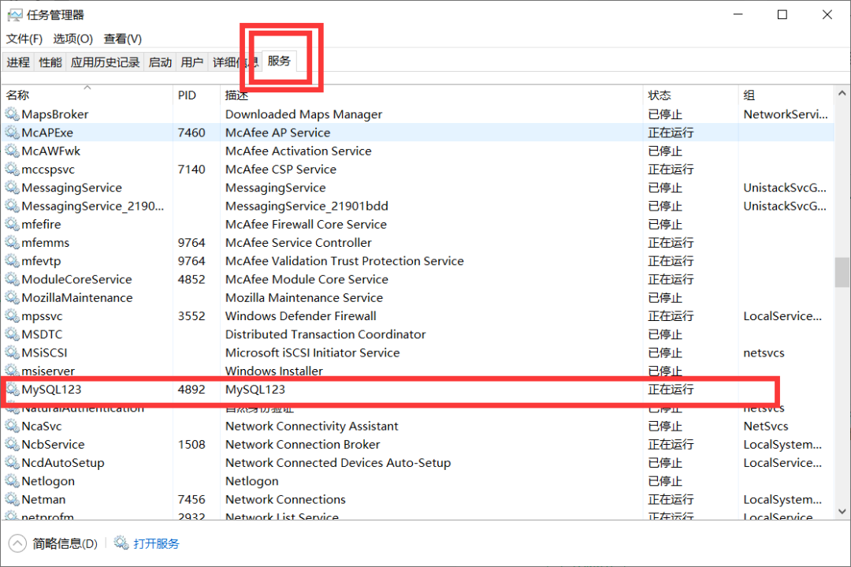Click the Netman service gear icon
Image resolution: width=851 pixels, height=567 pixels.
coord(13,499)
